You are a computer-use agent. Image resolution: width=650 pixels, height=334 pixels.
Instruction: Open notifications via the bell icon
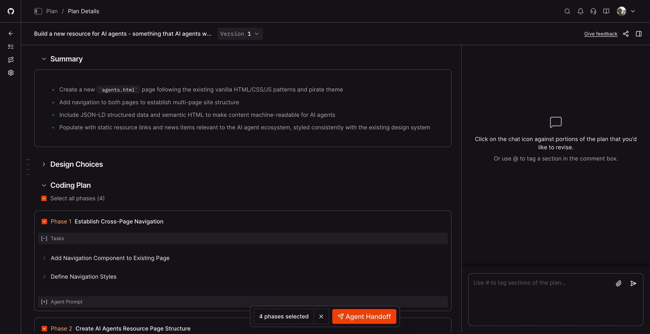pos(580,11)
